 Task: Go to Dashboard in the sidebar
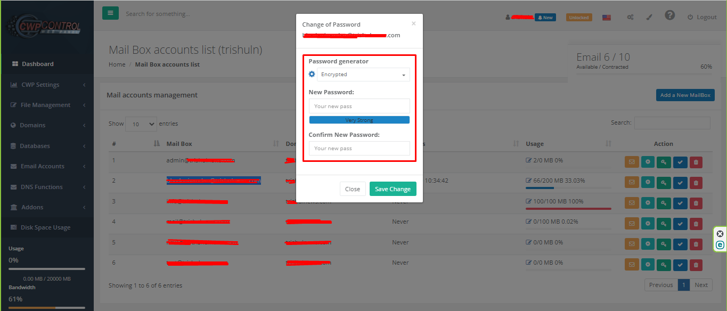47,64
